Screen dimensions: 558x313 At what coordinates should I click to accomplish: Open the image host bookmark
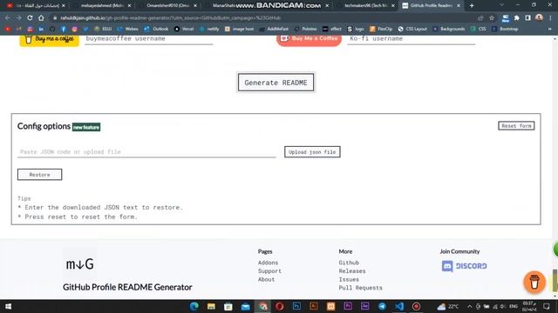[x=239, y=29]
